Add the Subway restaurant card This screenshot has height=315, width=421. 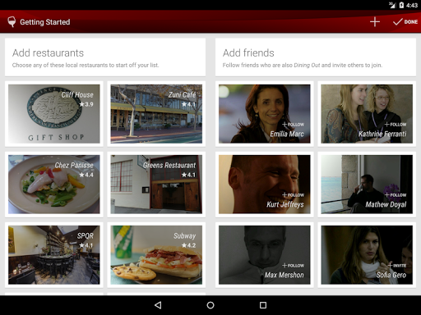point(156,255)
